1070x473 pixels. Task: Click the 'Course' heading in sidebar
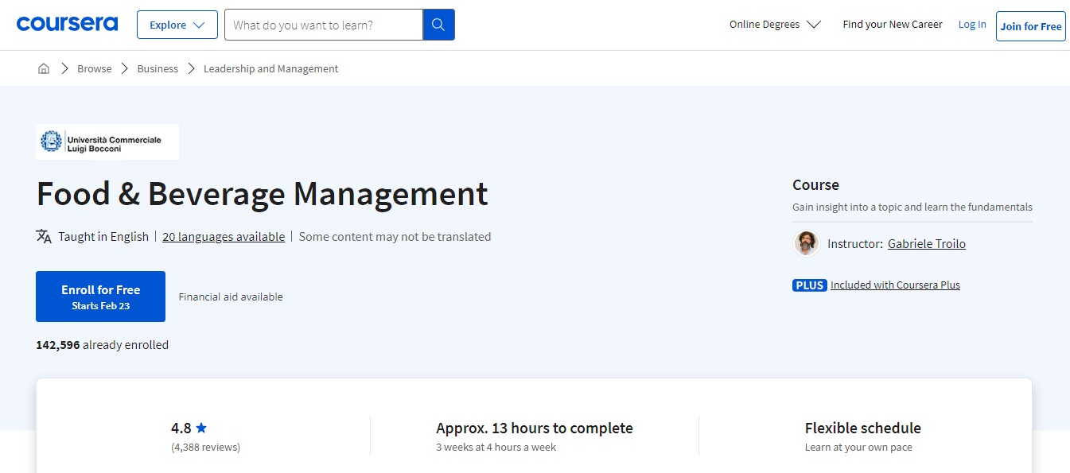click(815, 184)
